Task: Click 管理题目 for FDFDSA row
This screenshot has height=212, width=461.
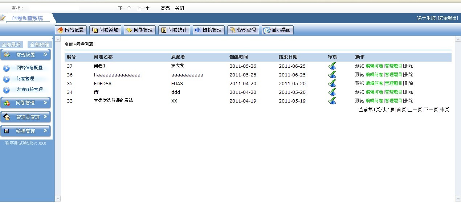Action: (393, 83)
